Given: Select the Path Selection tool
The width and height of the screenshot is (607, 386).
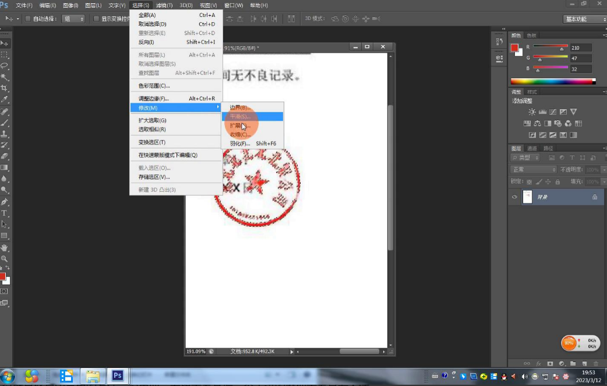Looking at the screenshot, I should [x=5, y=224].
